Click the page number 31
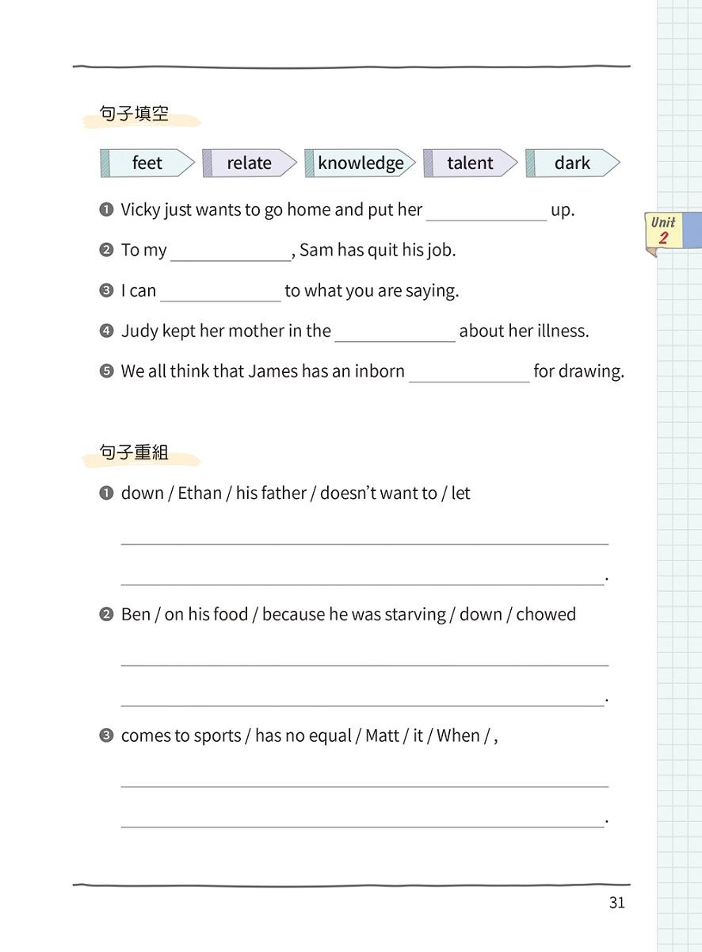Image resolution: width=702 pixels, height=952 pixels. click(617, 903)
